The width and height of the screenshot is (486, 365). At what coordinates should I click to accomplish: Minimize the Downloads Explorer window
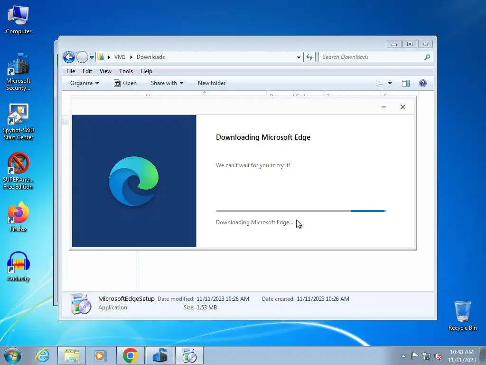[394, 44]
